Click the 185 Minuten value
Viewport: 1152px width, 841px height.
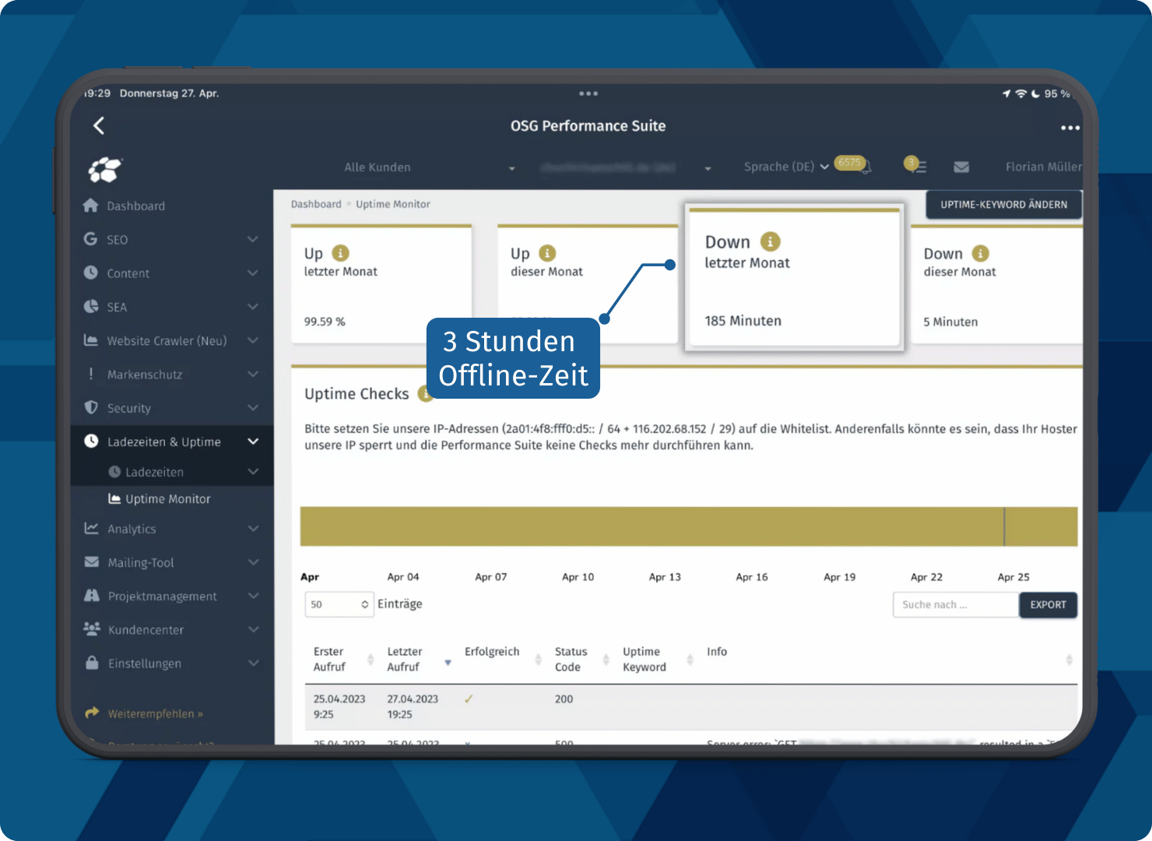point(743,320)
